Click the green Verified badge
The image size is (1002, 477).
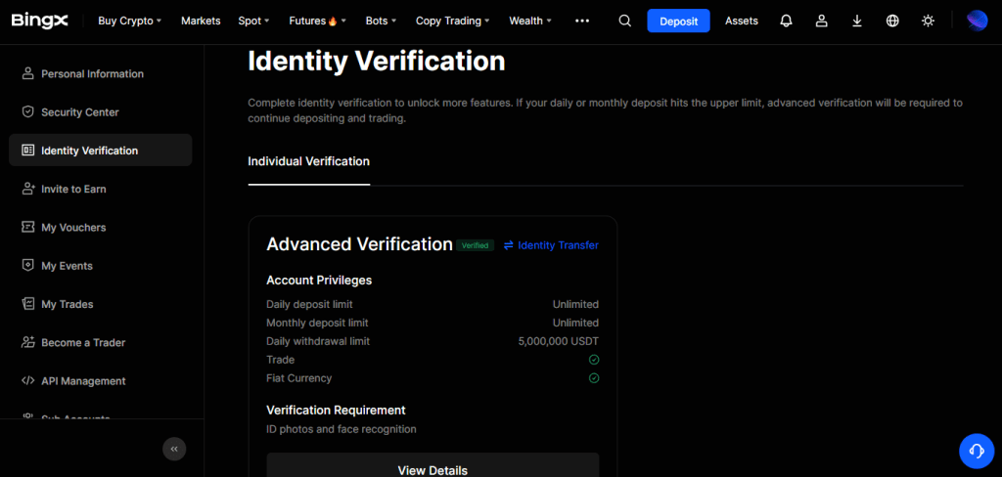[475, 245]
